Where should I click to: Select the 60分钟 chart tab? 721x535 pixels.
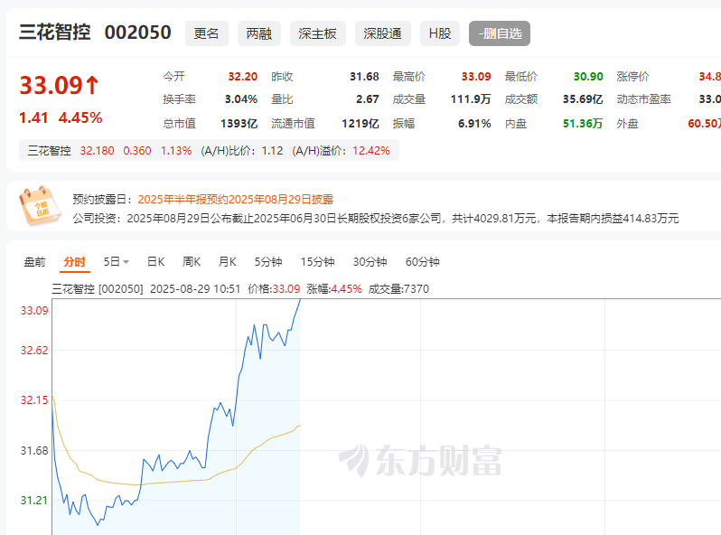423,262
